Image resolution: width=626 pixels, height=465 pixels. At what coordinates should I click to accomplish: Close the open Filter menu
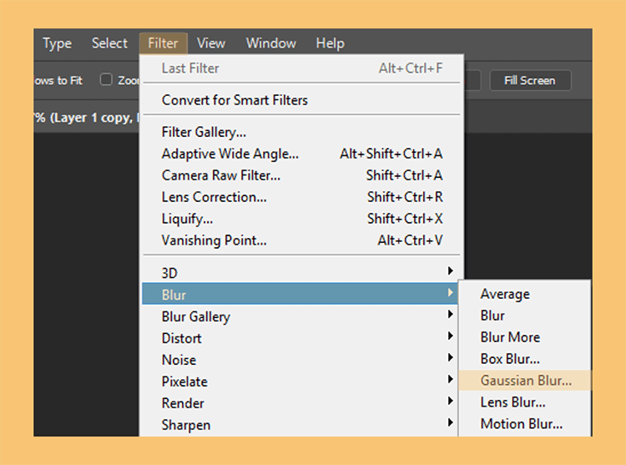coord(163,43)
